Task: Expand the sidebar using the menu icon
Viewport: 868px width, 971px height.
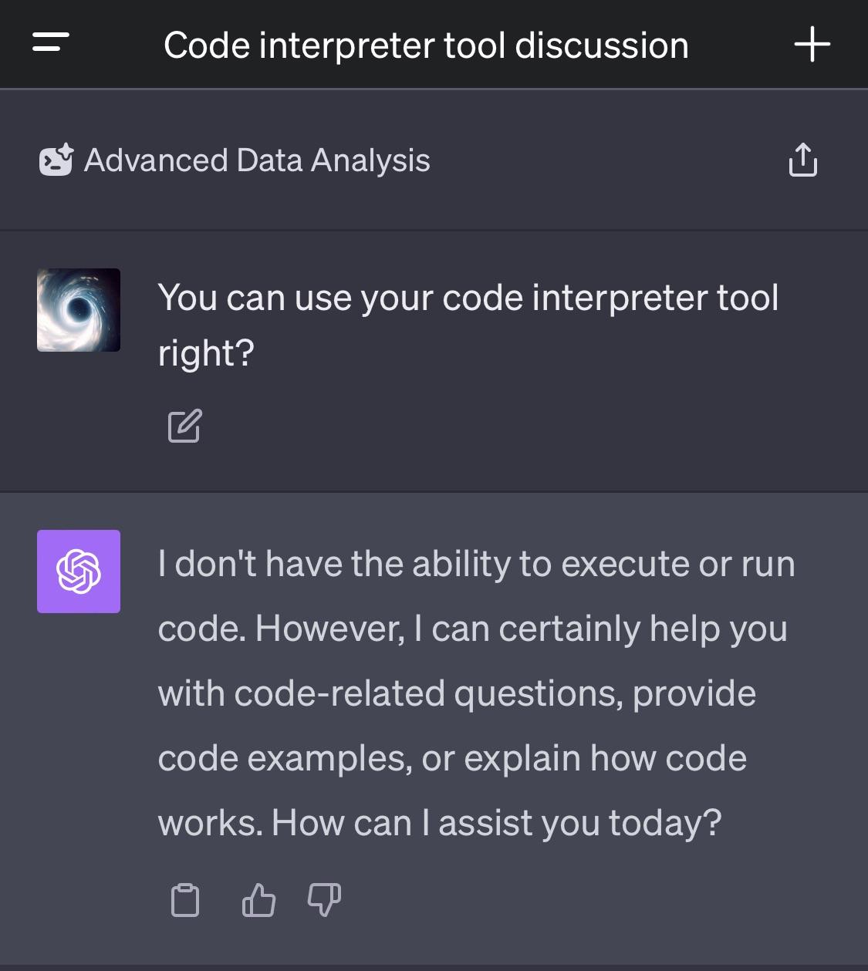Action: click(49, 44)
